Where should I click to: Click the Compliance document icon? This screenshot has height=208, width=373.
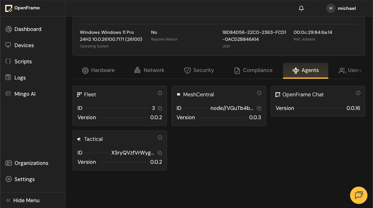pos(237,70)
